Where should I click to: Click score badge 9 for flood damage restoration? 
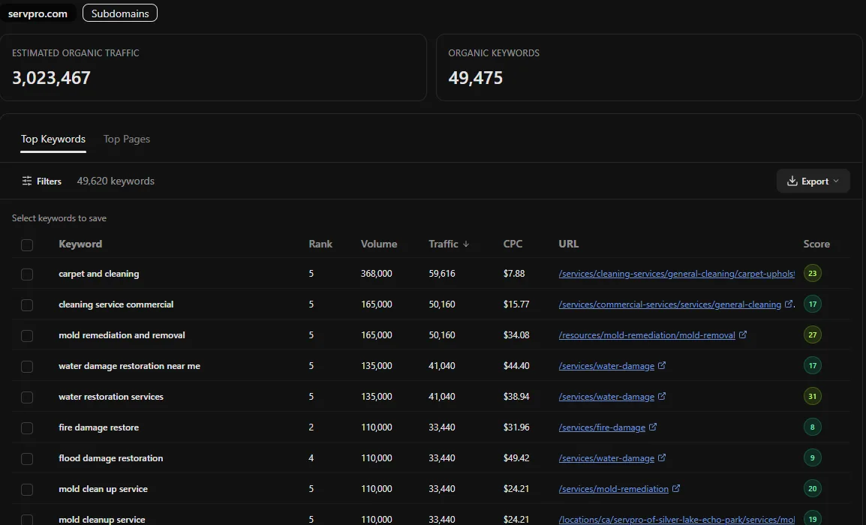click(x=813, y=457)
